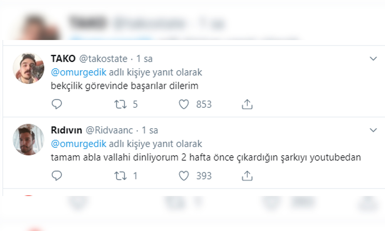Open the @takostate handle link
Viewport: 385px width, 231px height.
[103, 59]
